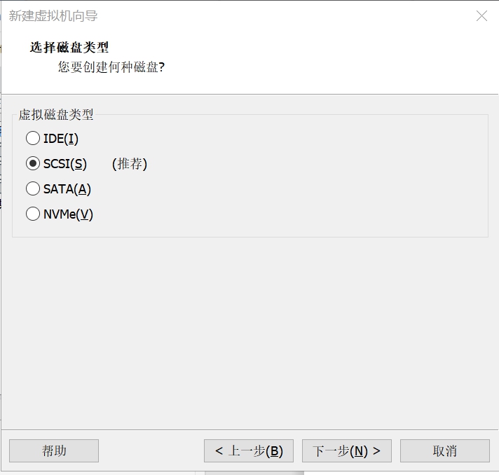Click the SCSI(S) option label text
Viewport: 499px width, 475px height.
click(65, 164)
